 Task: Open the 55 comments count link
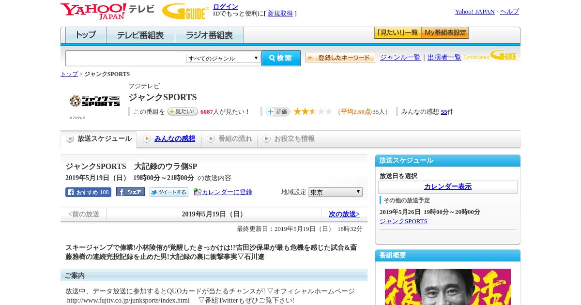click(x=444, y=112)
